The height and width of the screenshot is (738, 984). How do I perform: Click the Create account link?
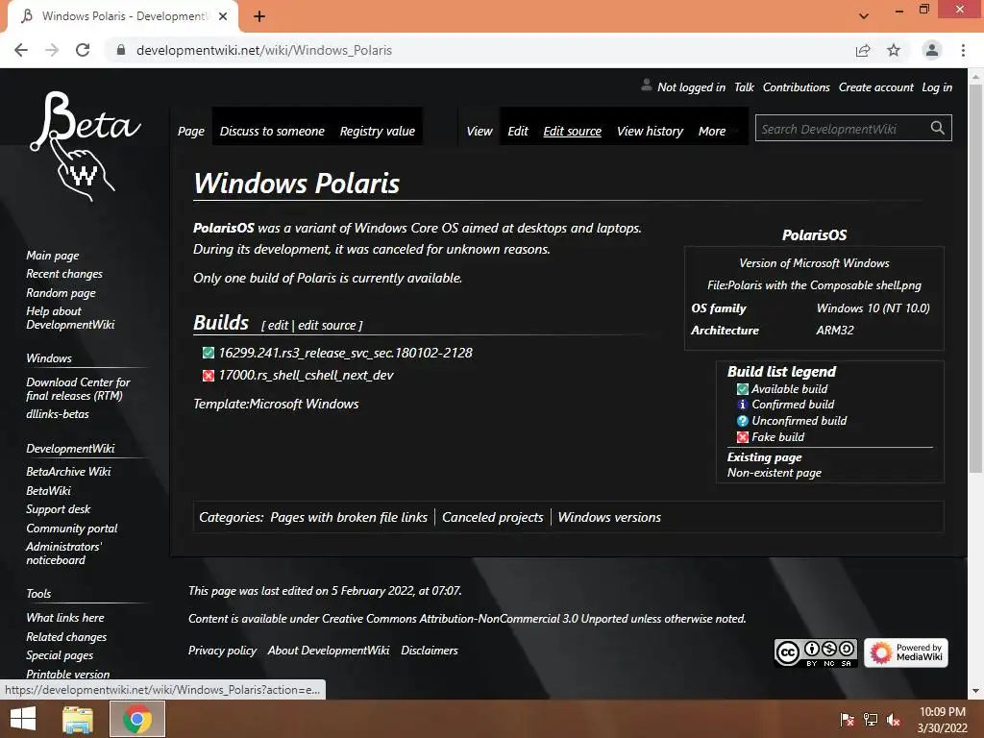click(876, 87)
